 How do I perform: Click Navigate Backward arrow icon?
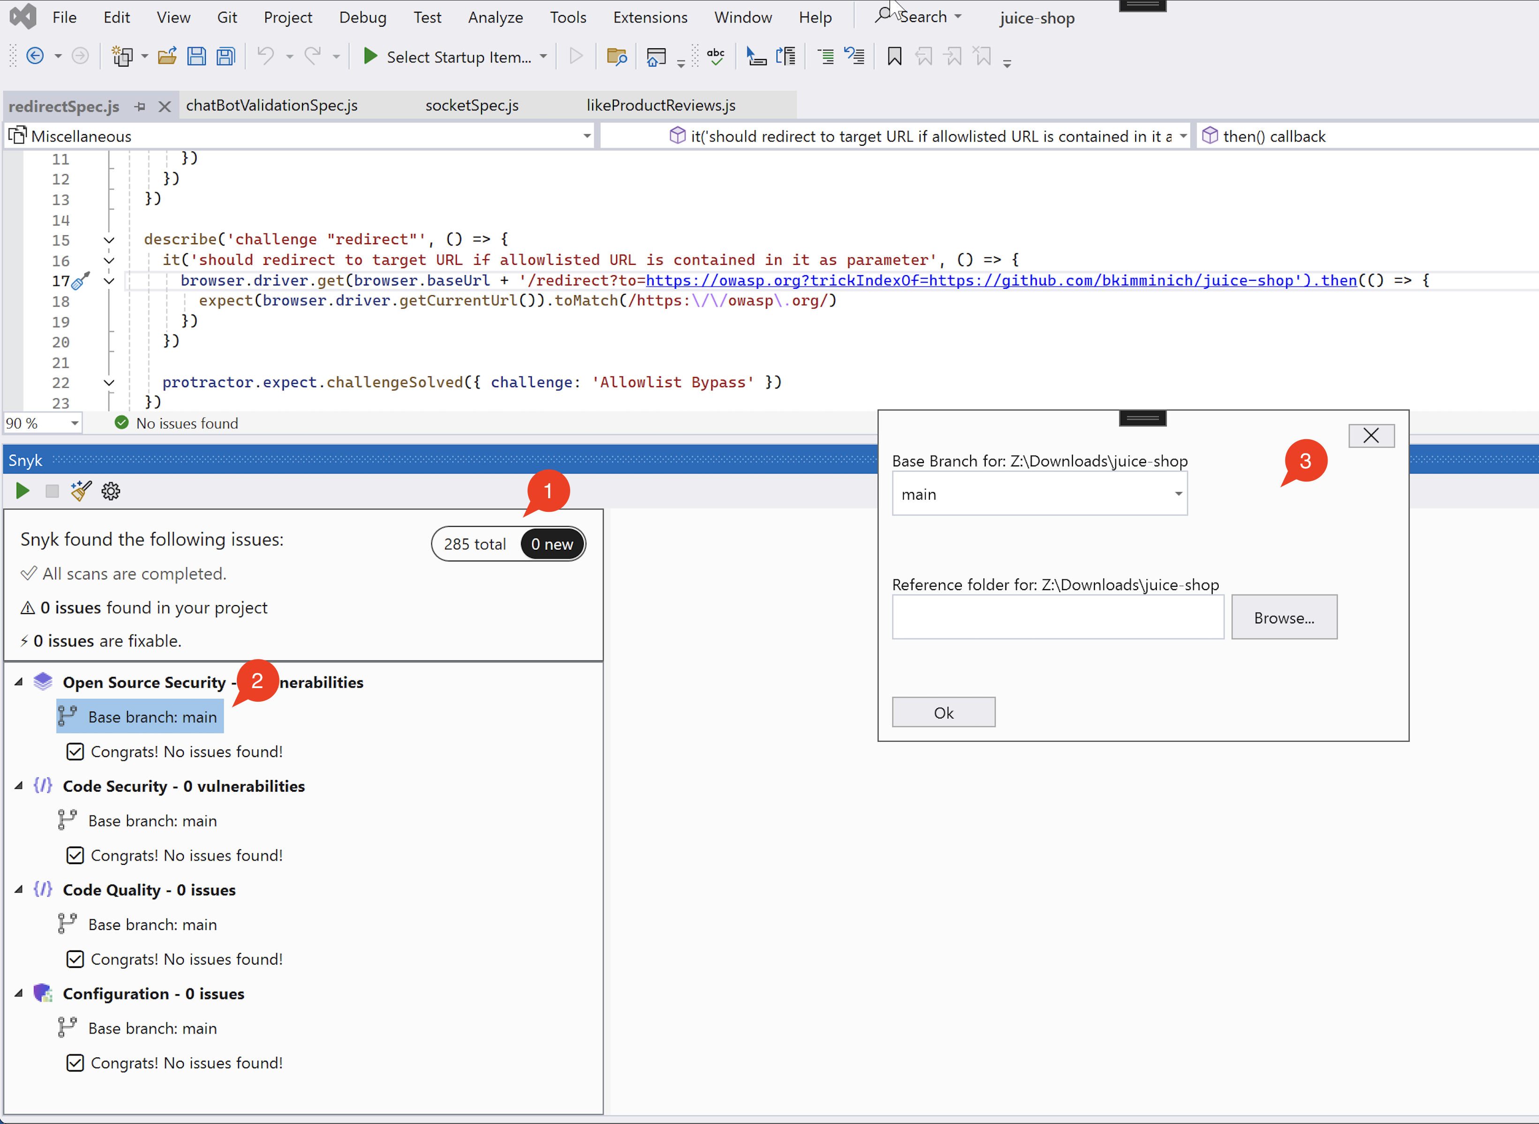pos(35,56)
